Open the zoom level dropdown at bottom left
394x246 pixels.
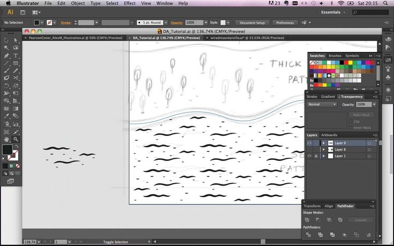[39, 242]
